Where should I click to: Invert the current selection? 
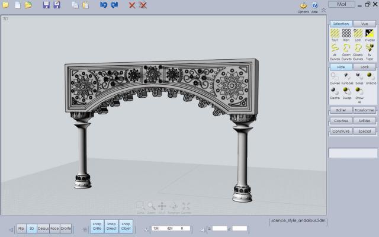[x=370, y=35]
